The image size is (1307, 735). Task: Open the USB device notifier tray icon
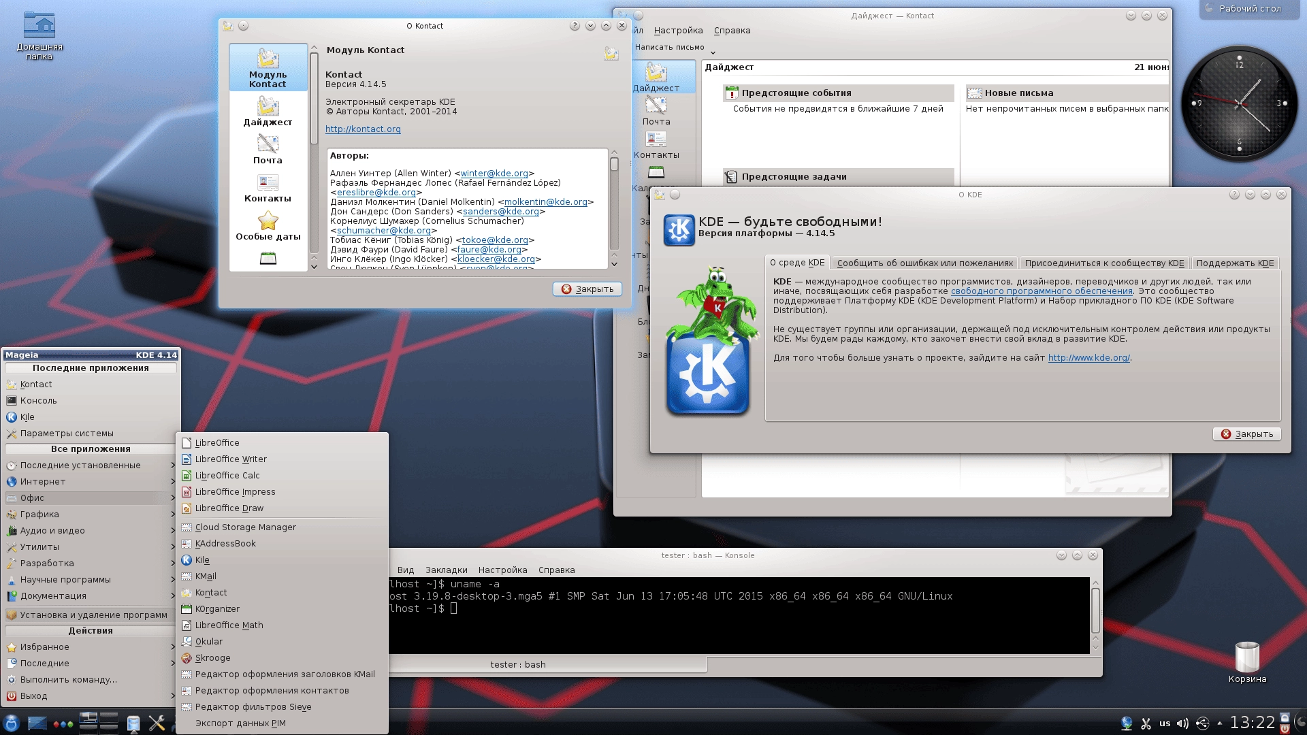pos(1202,723)
